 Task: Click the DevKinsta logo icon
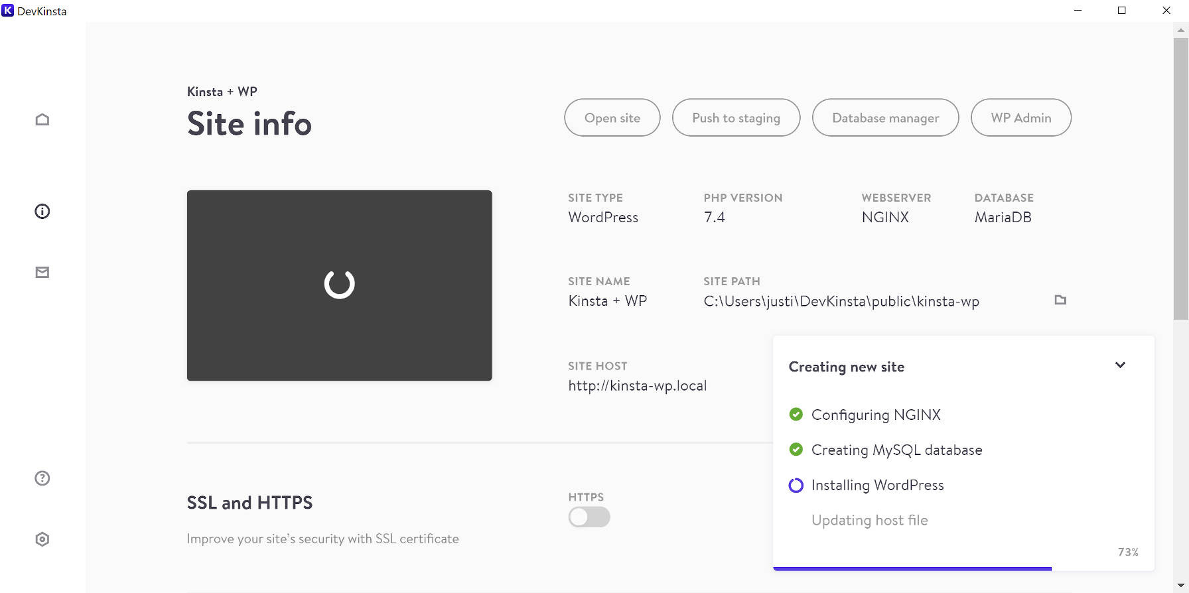8,11
